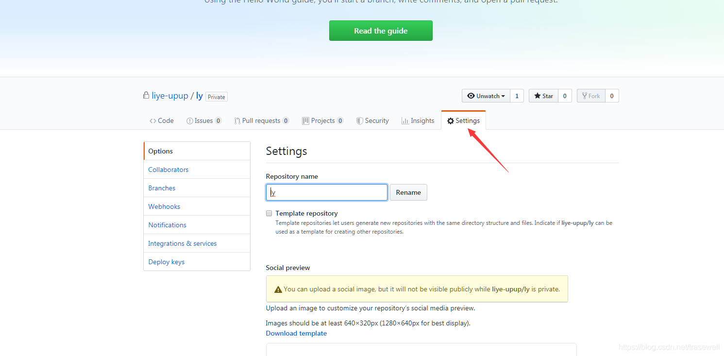This screenshot has width=724, height=356.
Task: Click the warning triangle icon in notice
Action: pos(278,289)
